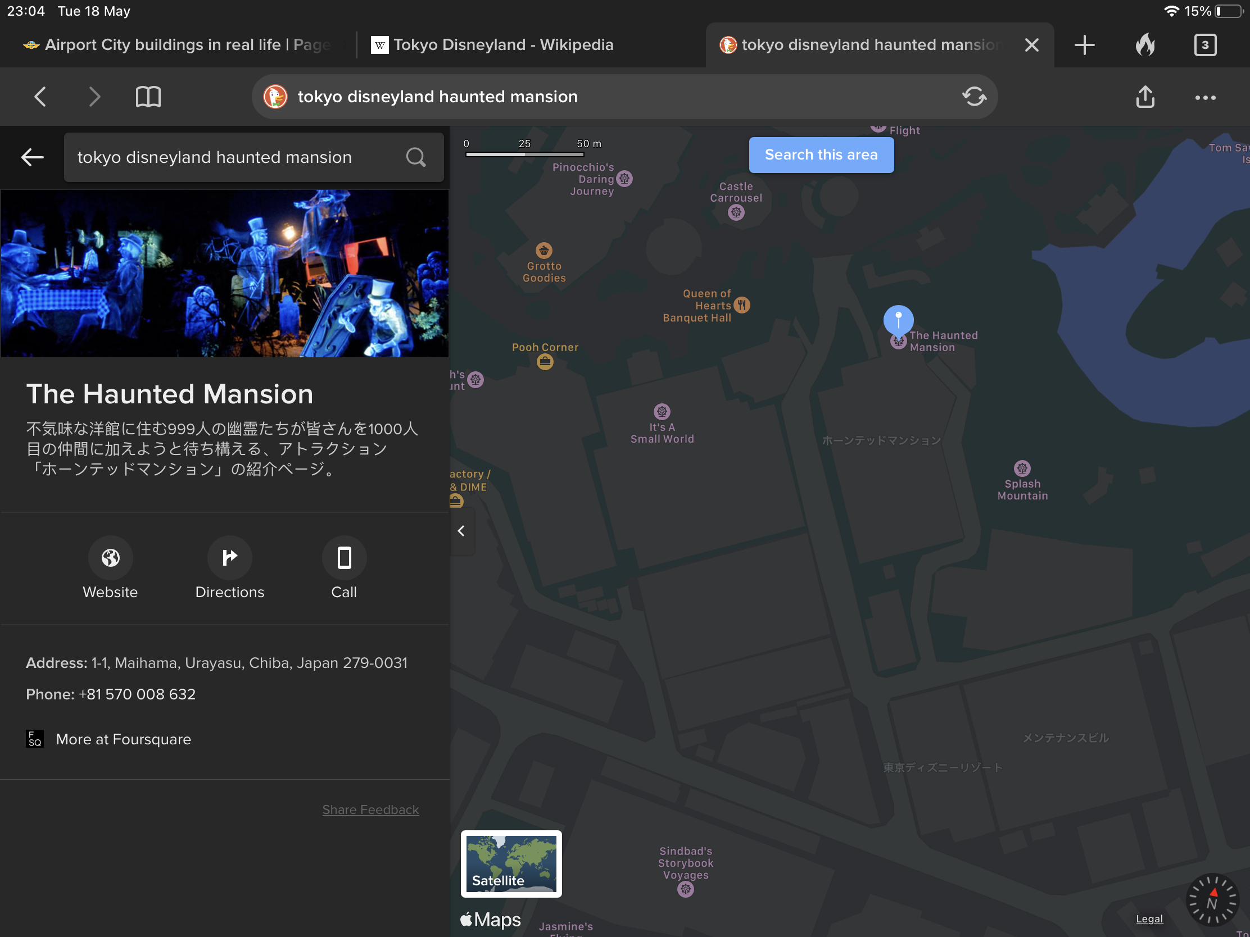Open the share sheet icon
This screenshot has height=937, width=1250.
pyautogui.click(x=1145, y=97)
